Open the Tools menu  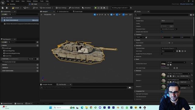[42, 1]
